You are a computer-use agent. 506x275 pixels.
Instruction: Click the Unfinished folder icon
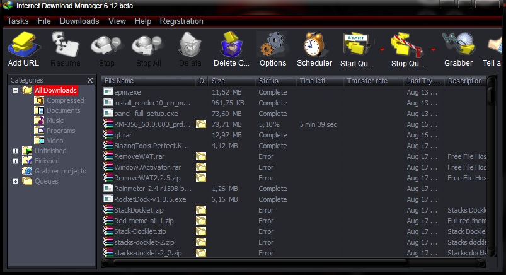pos(27,151)
